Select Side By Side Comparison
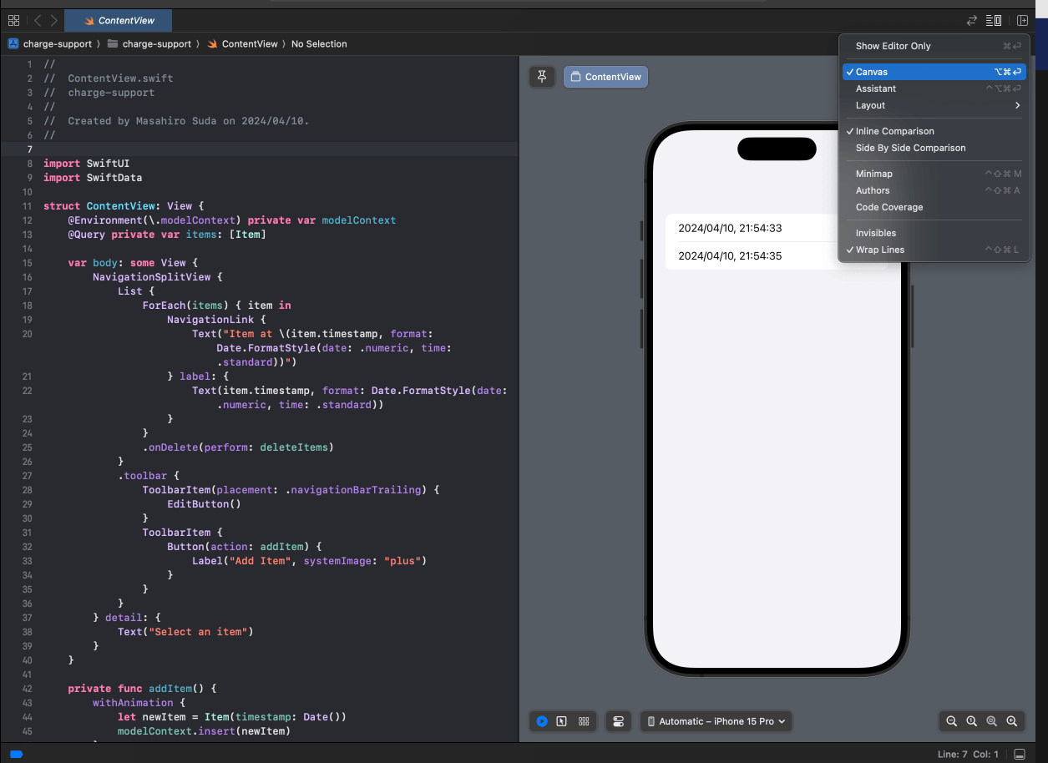Image resolution: width=1048 pixels, height=763 pixels. point(934,148)
